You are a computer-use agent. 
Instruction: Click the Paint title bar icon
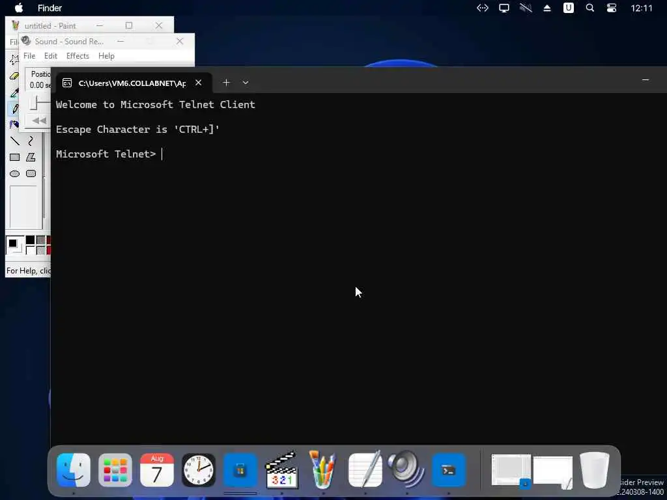click(16, 25)
